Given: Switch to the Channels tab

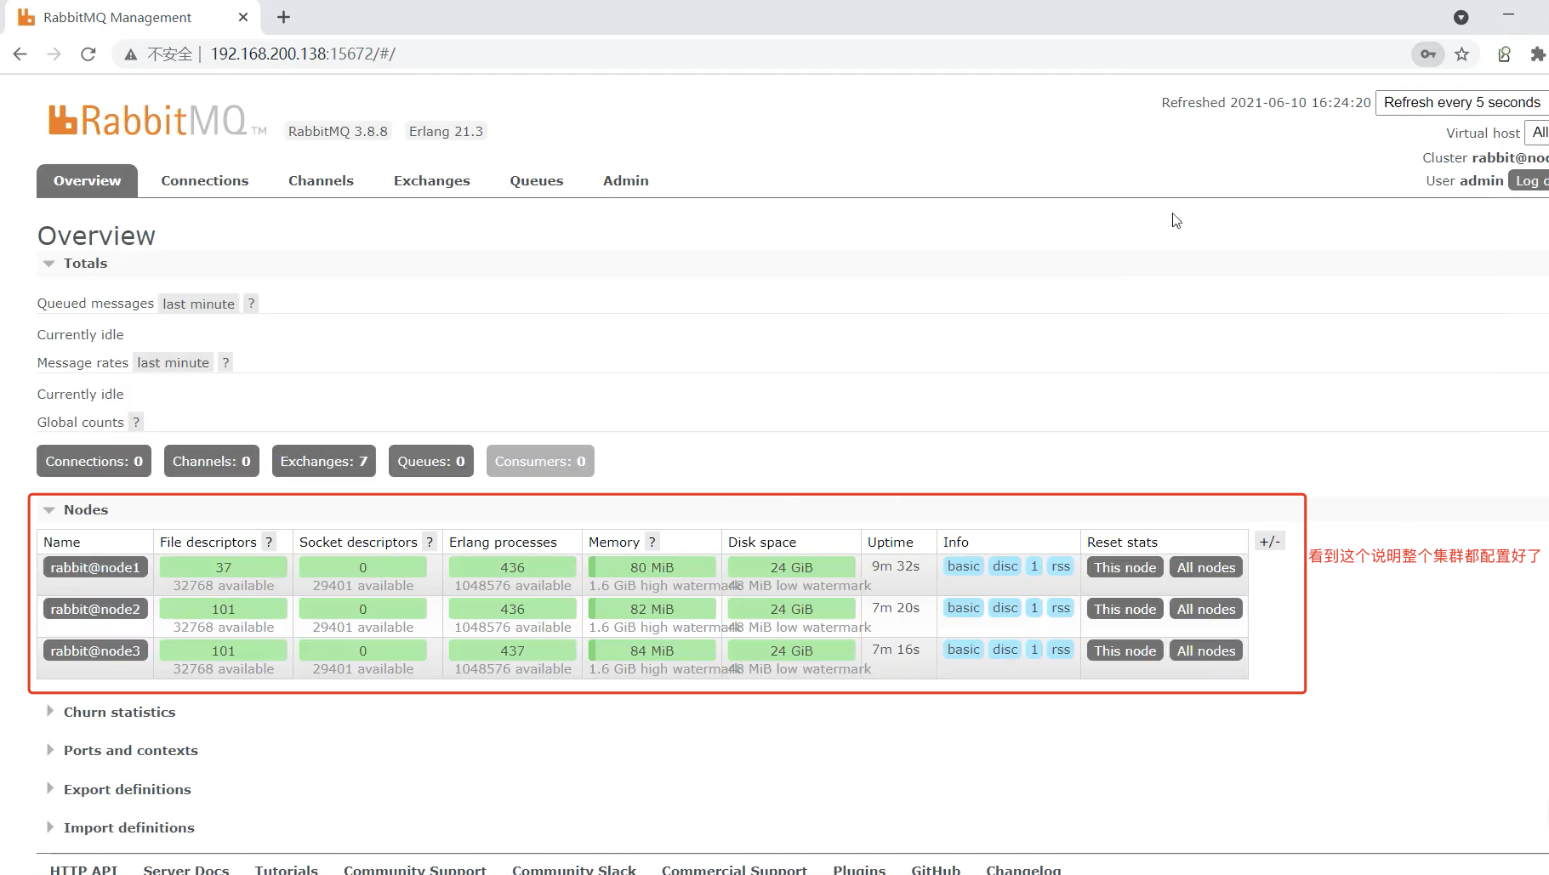Looking at the screenshot, I should [321, 180].
